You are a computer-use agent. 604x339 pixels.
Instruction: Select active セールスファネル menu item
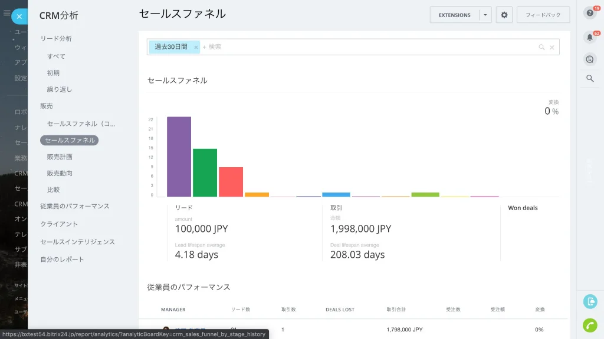[x=70, y=140]
